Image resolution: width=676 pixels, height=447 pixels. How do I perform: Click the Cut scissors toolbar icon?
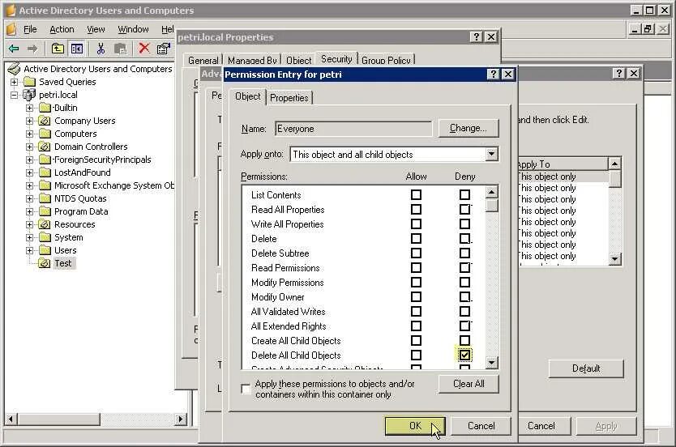click(x=101, y=49)
